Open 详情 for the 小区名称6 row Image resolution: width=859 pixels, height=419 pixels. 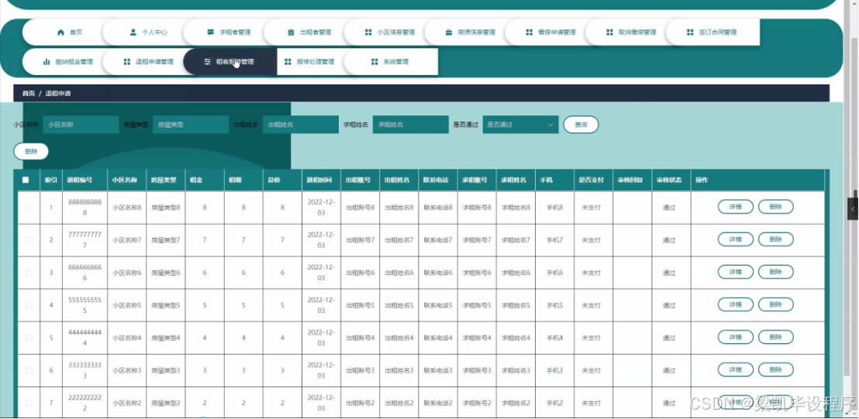point(735,272)
